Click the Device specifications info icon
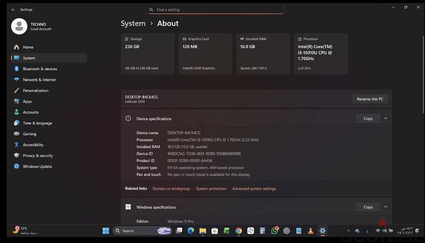Viewport: 425px width, 243px height. [x=128, y=118]
